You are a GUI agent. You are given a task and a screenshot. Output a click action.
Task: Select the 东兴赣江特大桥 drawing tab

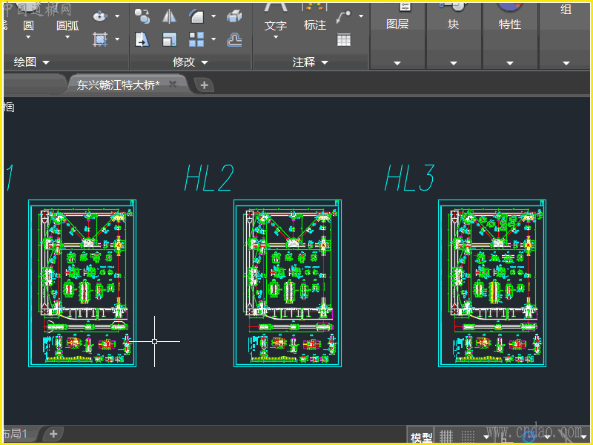click(x=119, y=85)
